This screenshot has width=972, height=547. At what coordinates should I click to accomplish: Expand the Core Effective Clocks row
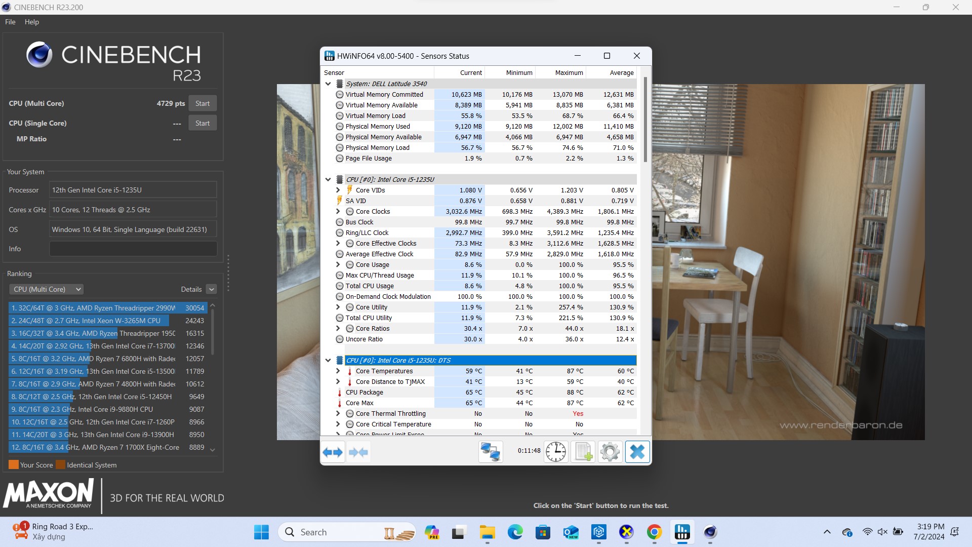(338, 243)
